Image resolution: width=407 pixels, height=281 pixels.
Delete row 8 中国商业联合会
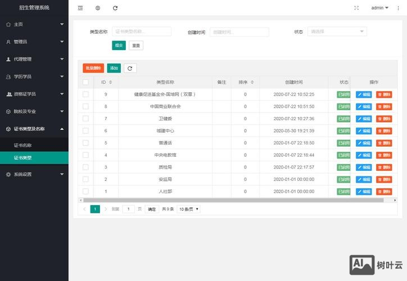click(384, 107)
